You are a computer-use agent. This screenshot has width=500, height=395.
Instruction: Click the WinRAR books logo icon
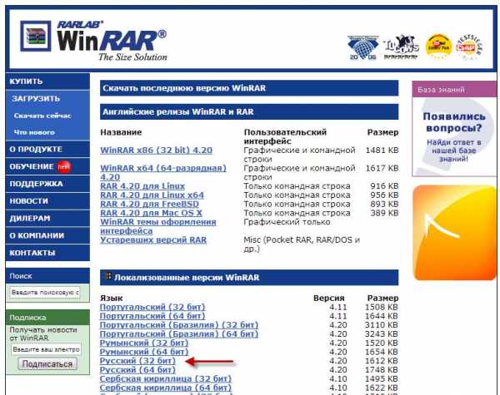(x=35, y=36)
